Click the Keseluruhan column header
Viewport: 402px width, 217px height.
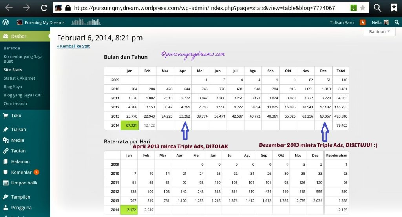coord(336,156)
